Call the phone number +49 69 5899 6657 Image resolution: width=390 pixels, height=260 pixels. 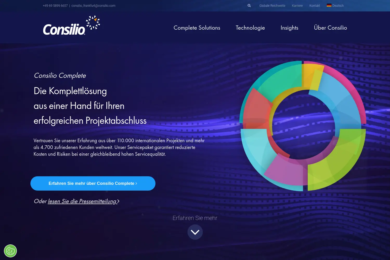[55, 5]
